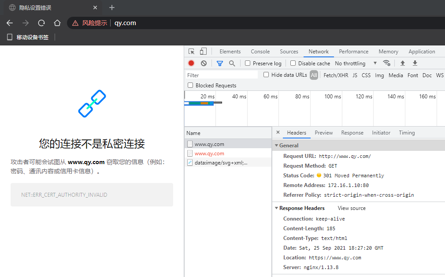Click View source for Response Headers
This screenshot has width=445, height=277.
coord(352,208)
